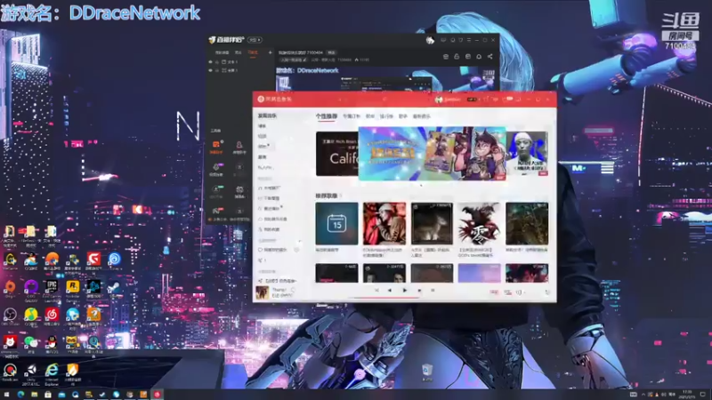The image size is (712, 400).
Task: Open the QQ Music desktop icon
Action: (31, 316)
